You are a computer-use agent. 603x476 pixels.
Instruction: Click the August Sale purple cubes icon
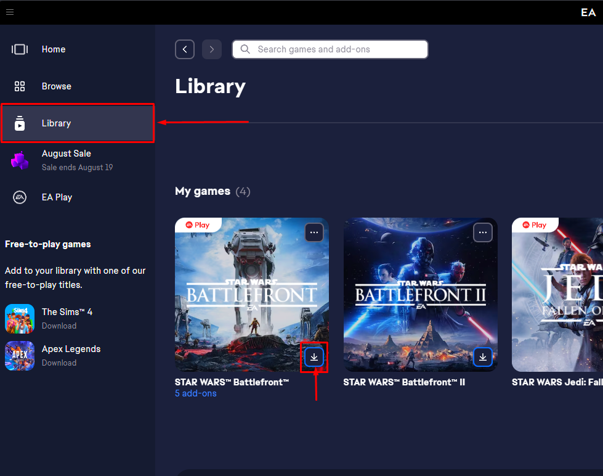pos(20,160)
